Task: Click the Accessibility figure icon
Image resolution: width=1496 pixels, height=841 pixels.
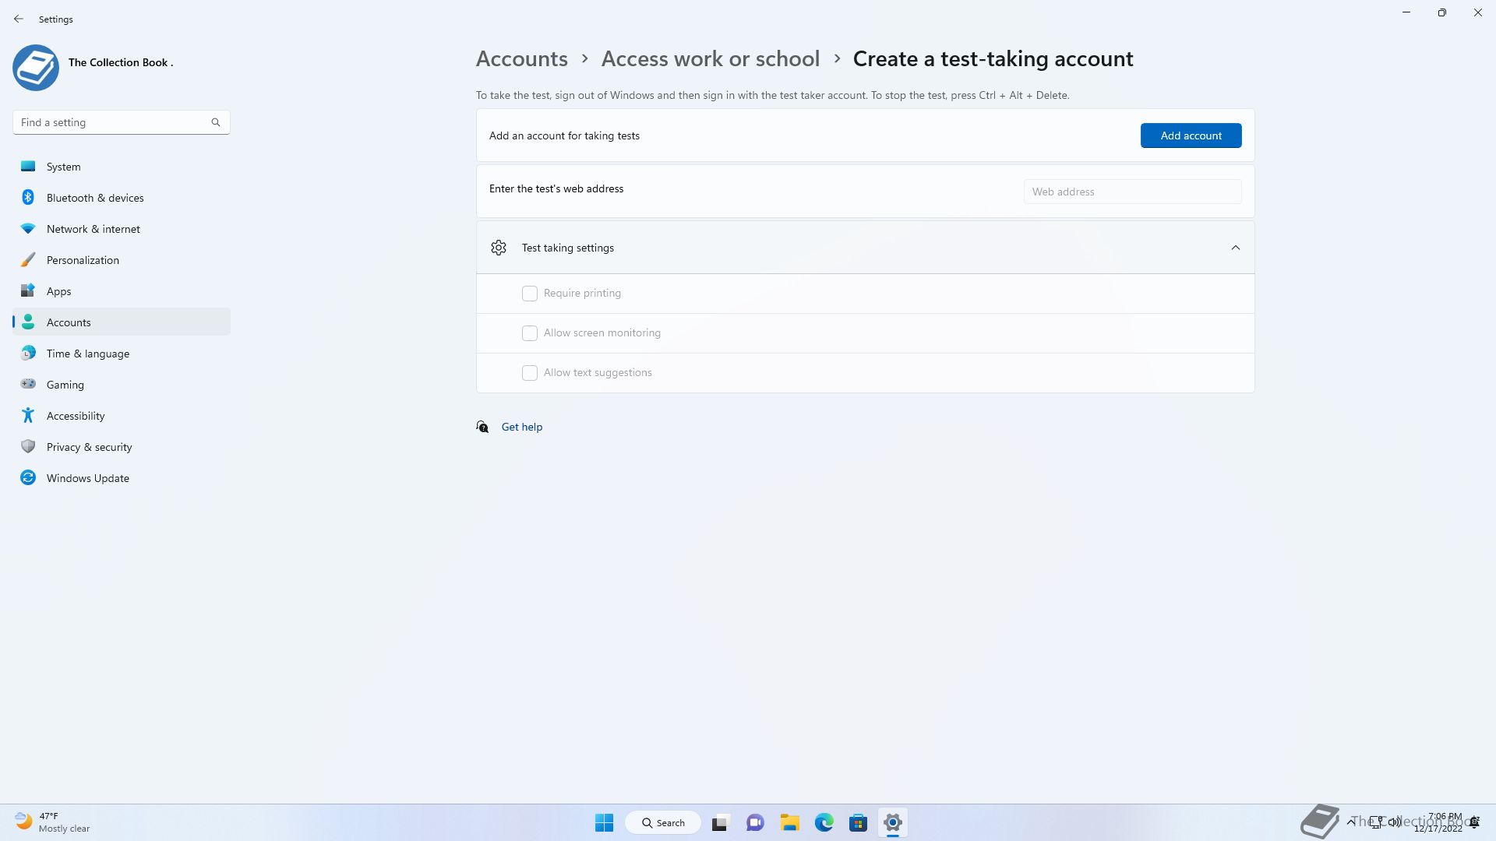Action: tap(28, 416)
